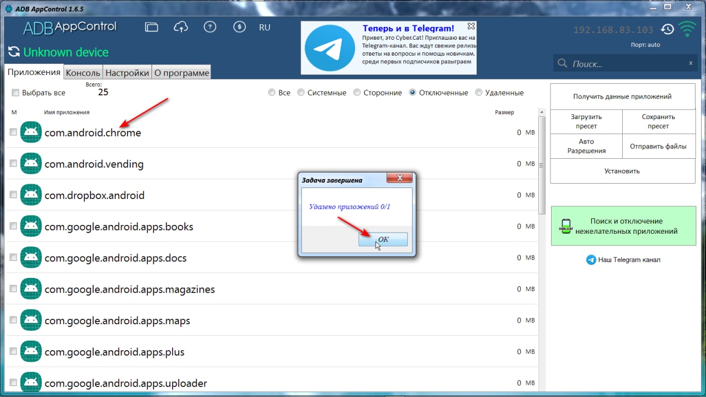
Task: Click the dollar donate icon
Action: point(239,27)
